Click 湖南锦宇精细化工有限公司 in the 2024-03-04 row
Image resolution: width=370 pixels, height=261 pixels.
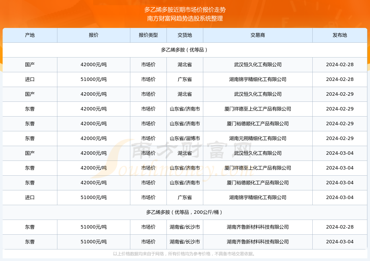(x=258, y=197)
